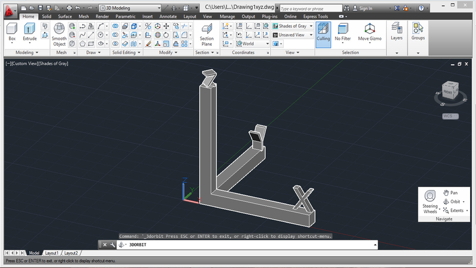
Task: Click the S compass letter on ViewCube
Action: (x=443, y=104)
